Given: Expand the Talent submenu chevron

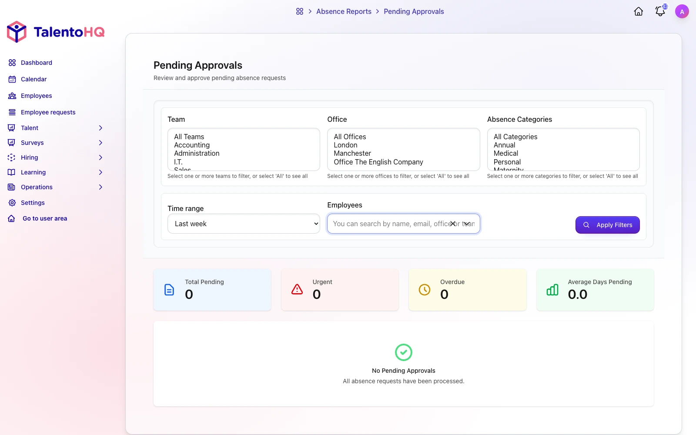Looking at the screenshot, I should 100,128.
